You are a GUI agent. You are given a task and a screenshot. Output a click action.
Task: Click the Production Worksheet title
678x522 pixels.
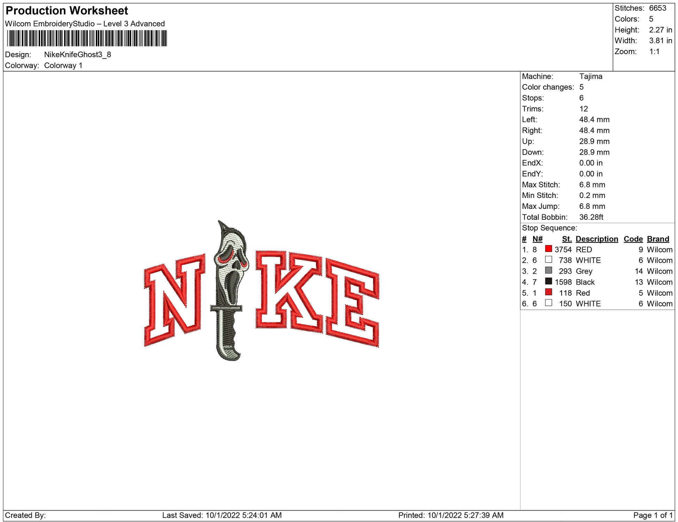tap(67, 10)
